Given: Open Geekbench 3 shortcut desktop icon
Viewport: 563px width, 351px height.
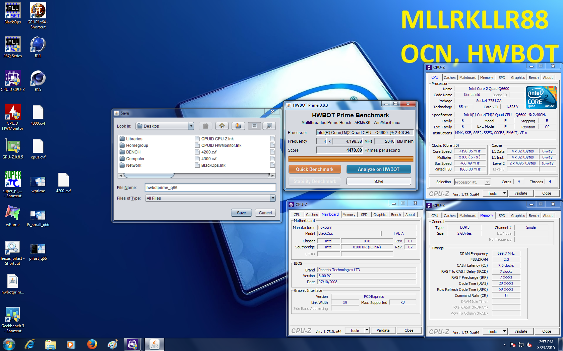Looking at the screenshot, I should (12, 320).
